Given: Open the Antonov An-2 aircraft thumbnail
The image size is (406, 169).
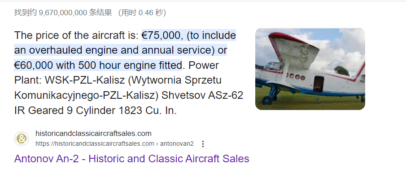Looking at the screenshot, I should coord(310,69).
